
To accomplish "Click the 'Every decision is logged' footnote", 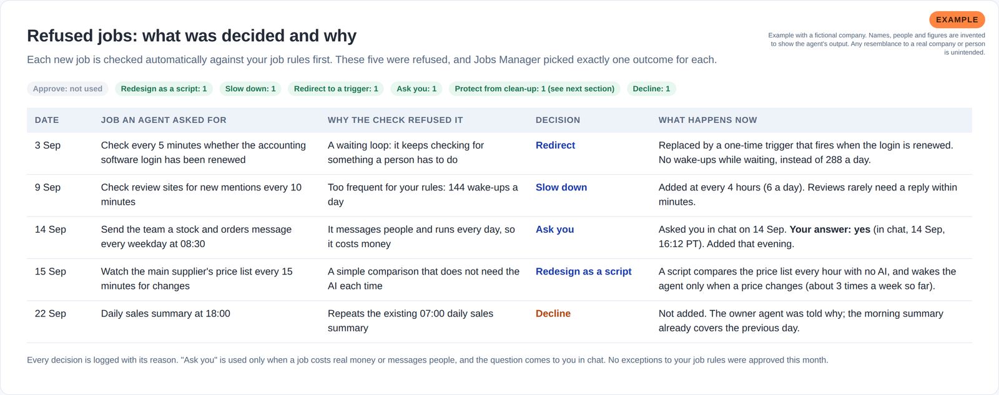I will tap(428, 360).
